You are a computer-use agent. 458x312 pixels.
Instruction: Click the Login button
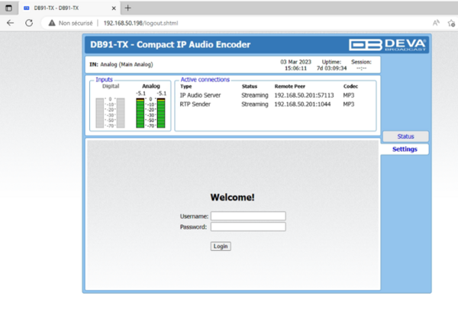pos(221,246)
